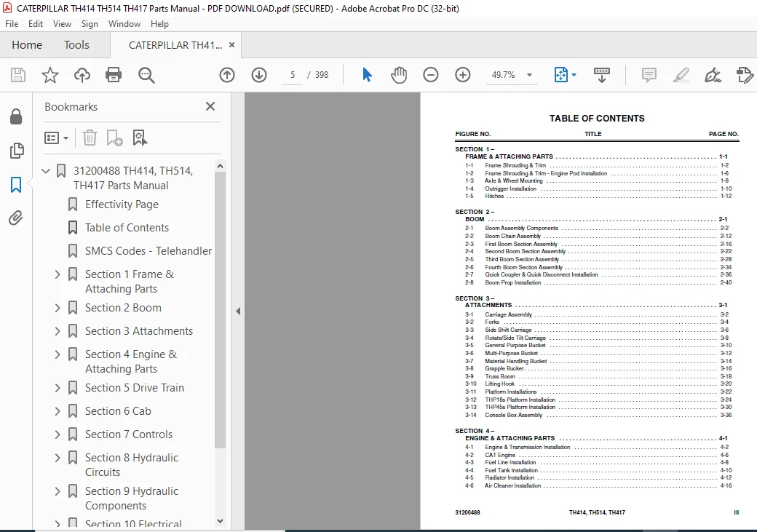Click 'Boom Chain Assembly' contents entry
Screen dimensions: 757x532
point(512,236)
